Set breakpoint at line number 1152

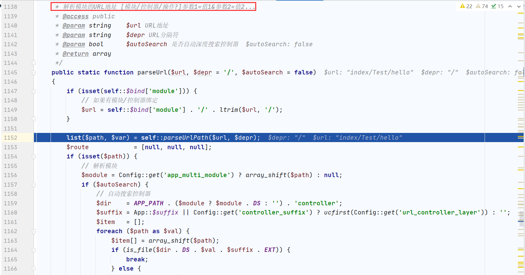pyautogui.click(x=10, y=138)
